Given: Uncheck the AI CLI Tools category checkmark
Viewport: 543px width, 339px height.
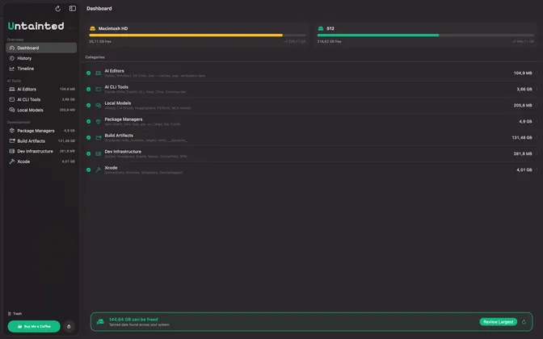Looking at the screenshot, I should point(88,90).
